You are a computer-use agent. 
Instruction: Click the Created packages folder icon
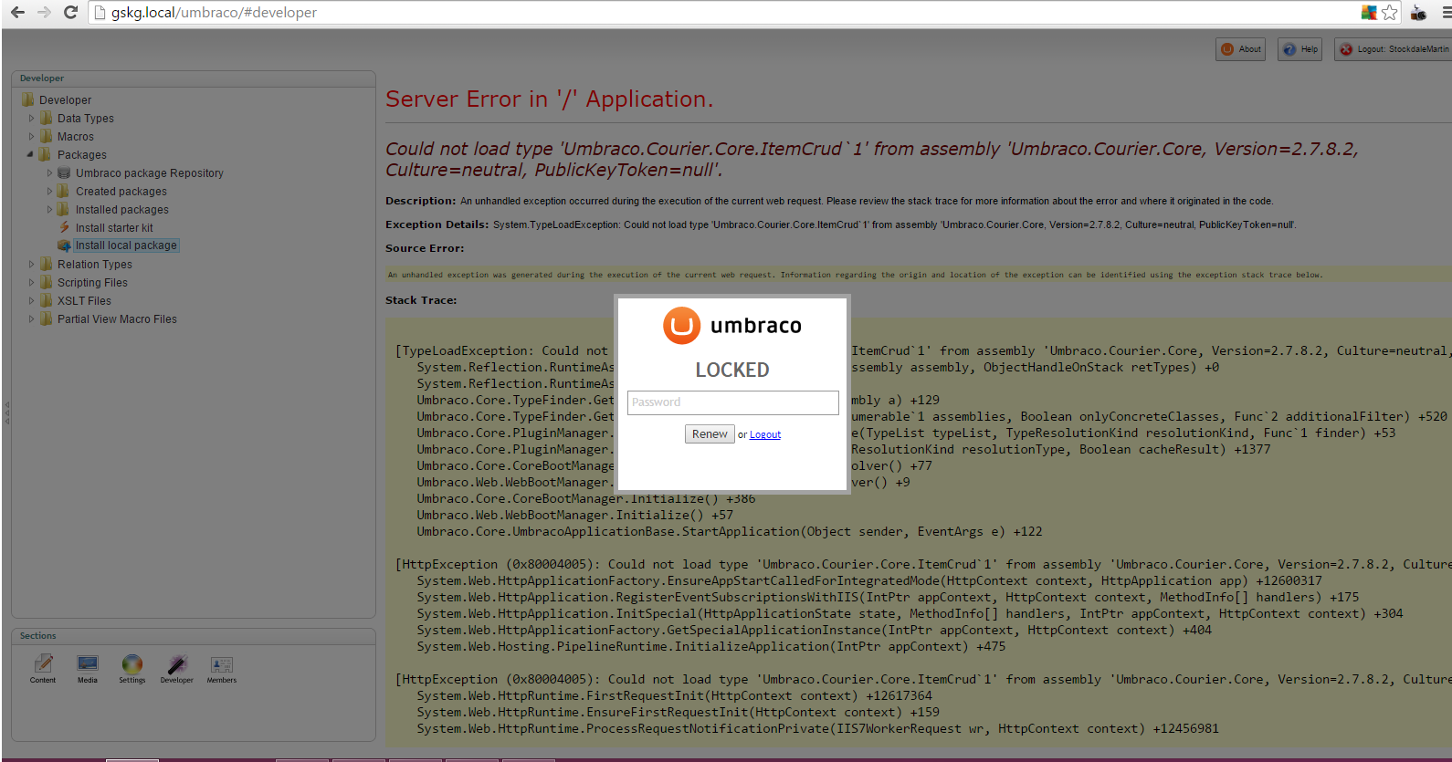coord(64,191)
